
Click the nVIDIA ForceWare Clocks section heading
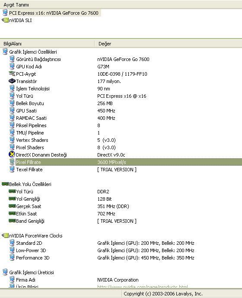(36, 236)
